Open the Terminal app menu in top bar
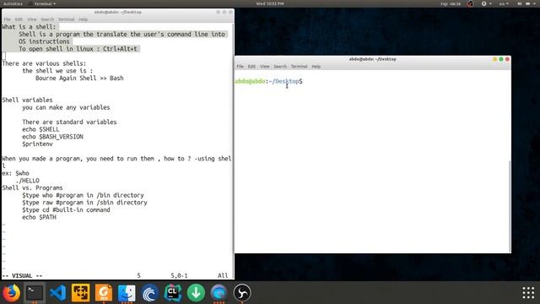540x304 pixels. click(43, 3)
